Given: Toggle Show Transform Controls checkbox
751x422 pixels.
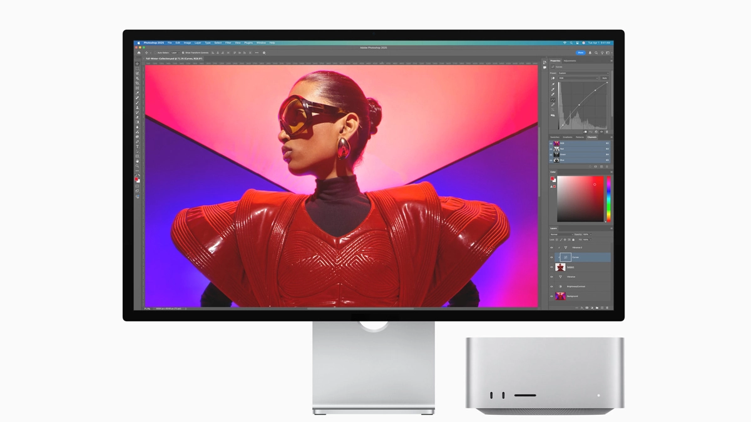Looking at the screenshot, I should coord(183,53).
